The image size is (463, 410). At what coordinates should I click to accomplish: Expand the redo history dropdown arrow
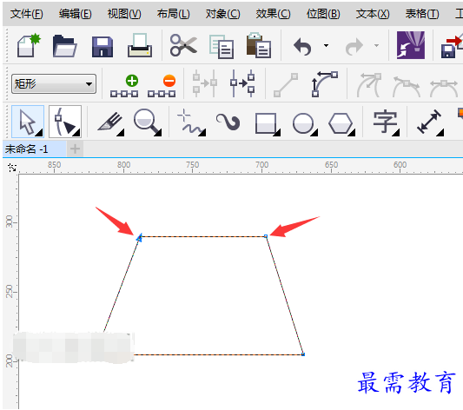[x=376, y=45]
